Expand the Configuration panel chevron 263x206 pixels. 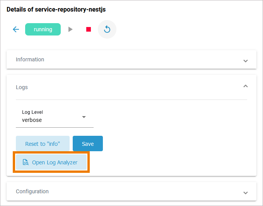tap(245, 192)
